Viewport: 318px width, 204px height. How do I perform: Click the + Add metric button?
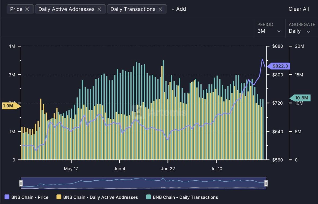(179, 9)
